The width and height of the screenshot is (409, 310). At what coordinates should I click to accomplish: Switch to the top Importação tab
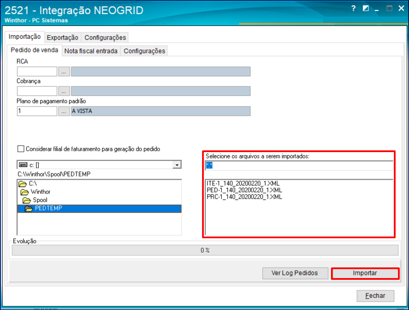pyautogui.click(x=24, y=37)
